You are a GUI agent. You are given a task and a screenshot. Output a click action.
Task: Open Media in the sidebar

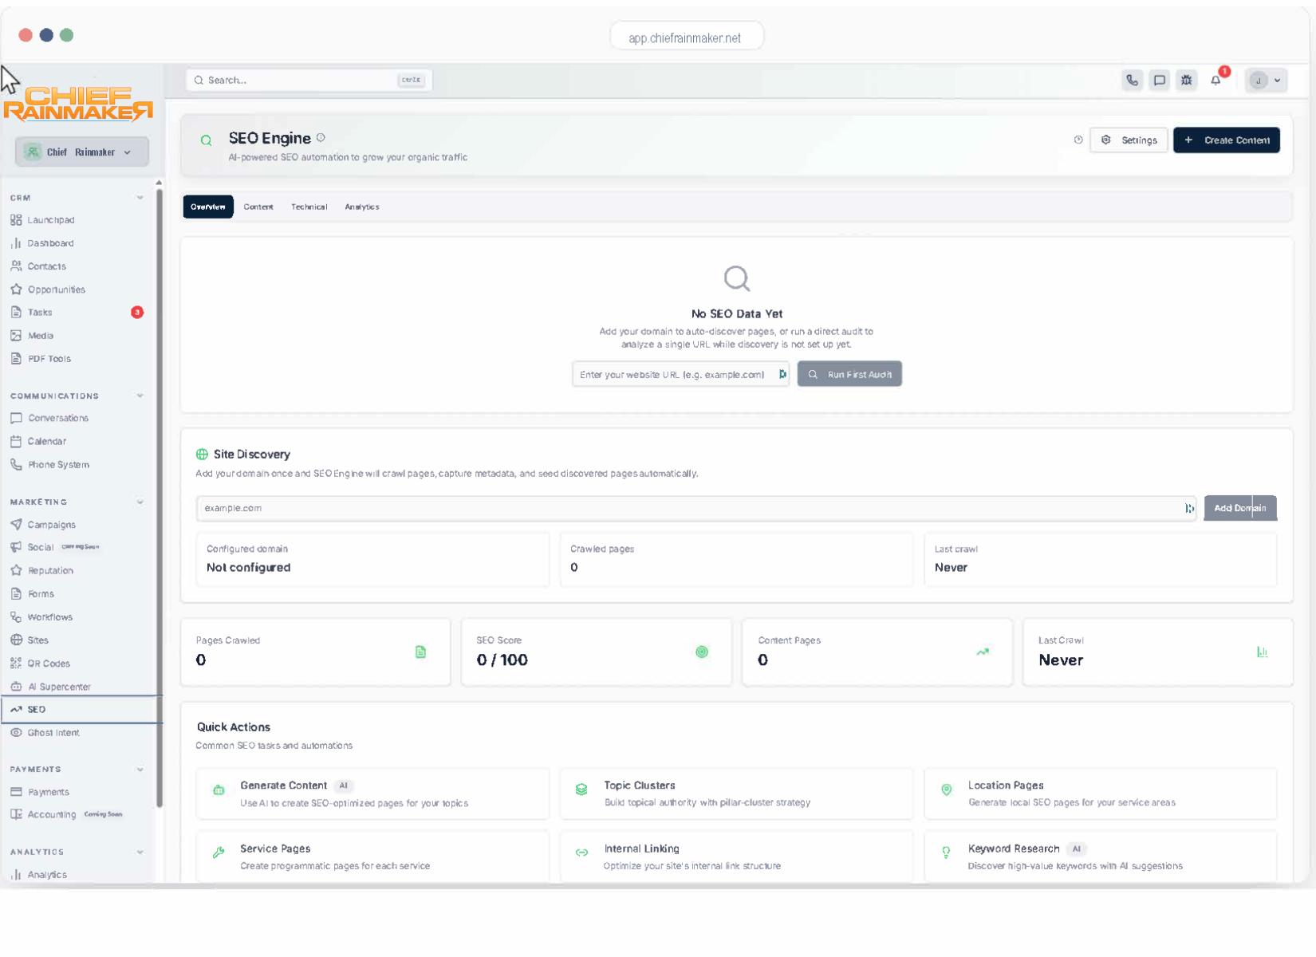[40, 336]
